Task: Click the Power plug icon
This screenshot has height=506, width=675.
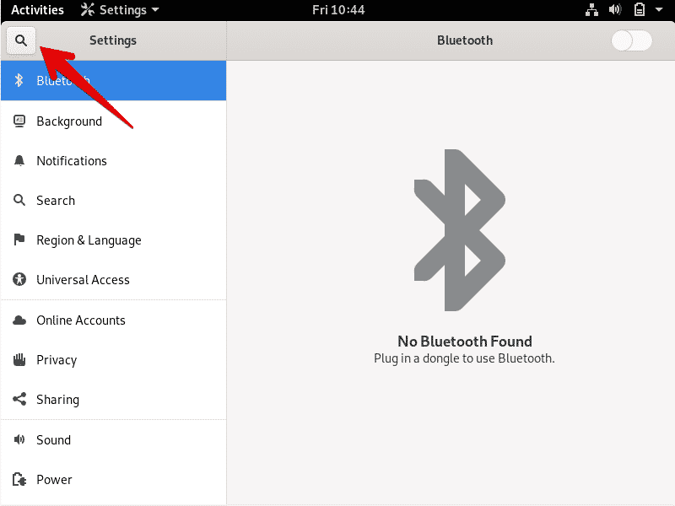Action: (19, 479)
